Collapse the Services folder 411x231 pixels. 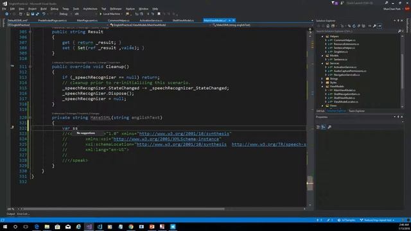[x=322, y=63]
